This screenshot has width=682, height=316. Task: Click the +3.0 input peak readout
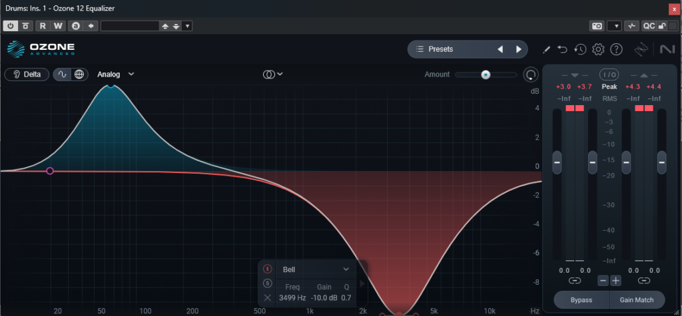pyautogui.click(x=563, y=87)
